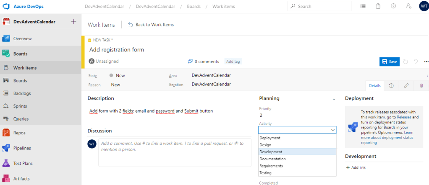Click Back to Work Items
This screenshot has width=429, height=185.
[151, 25]
